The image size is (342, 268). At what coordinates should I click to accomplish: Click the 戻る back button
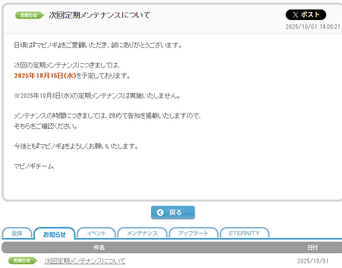pyautogui.click(x=173, y=212)
